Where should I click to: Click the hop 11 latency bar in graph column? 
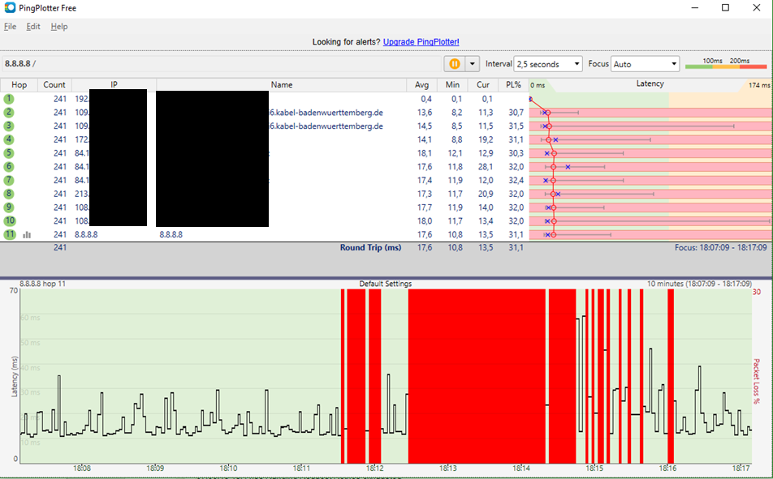650,235
